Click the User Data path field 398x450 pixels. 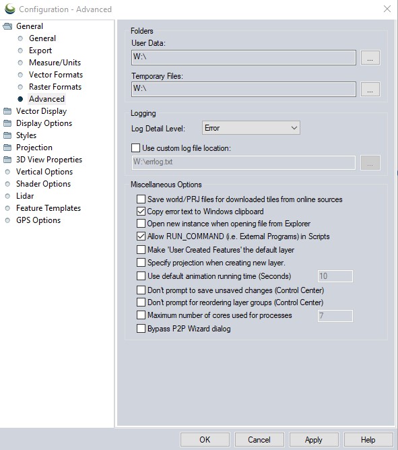click(x=244, y=57)
